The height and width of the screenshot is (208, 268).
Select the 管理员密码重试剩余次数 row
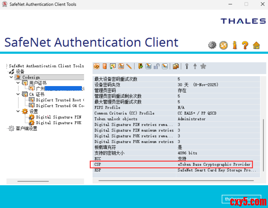click(176, 96)
